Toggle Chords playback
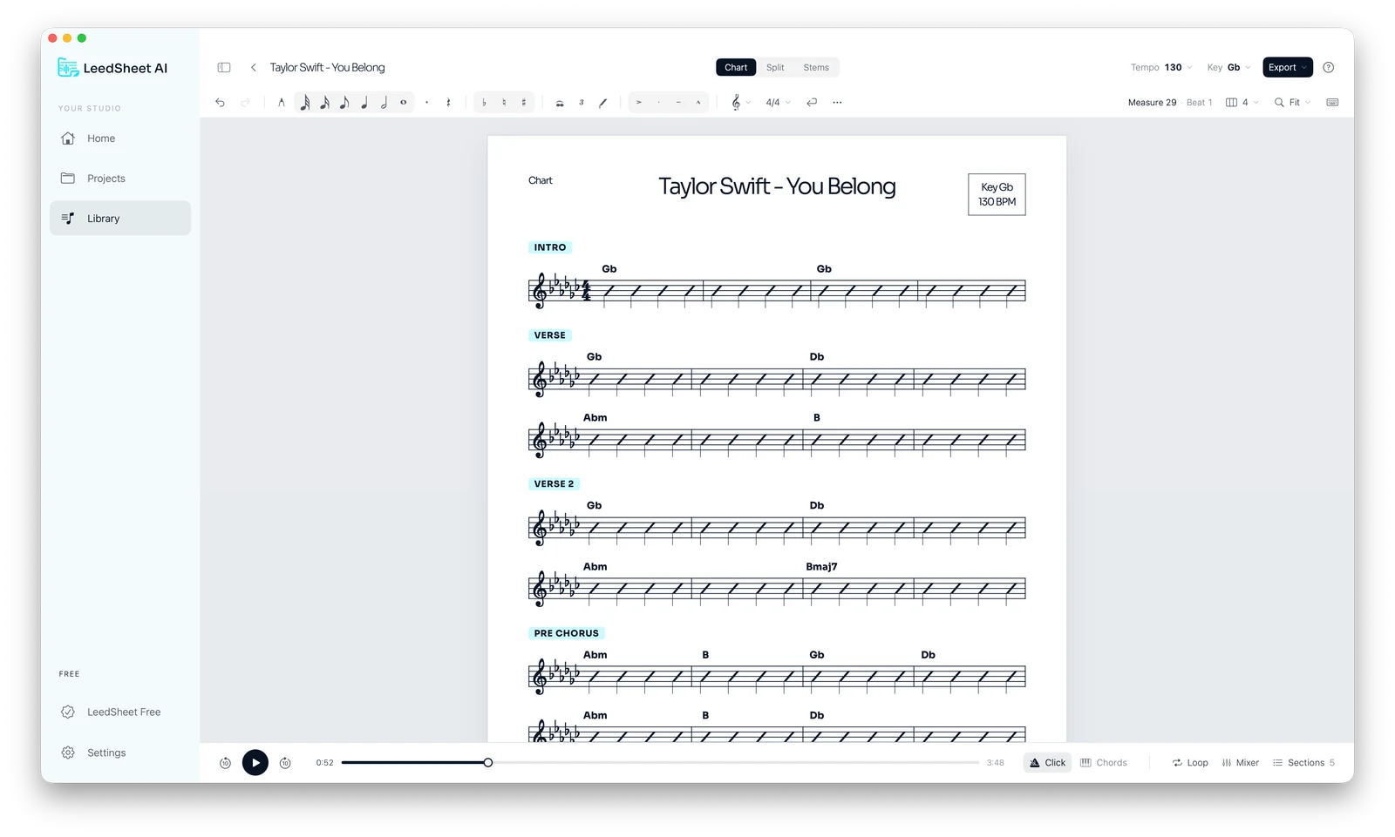The image size is (1395, 837). point(1104,763)
